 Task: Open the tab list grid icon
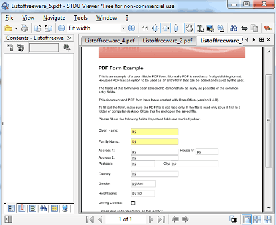click(261, 39)
